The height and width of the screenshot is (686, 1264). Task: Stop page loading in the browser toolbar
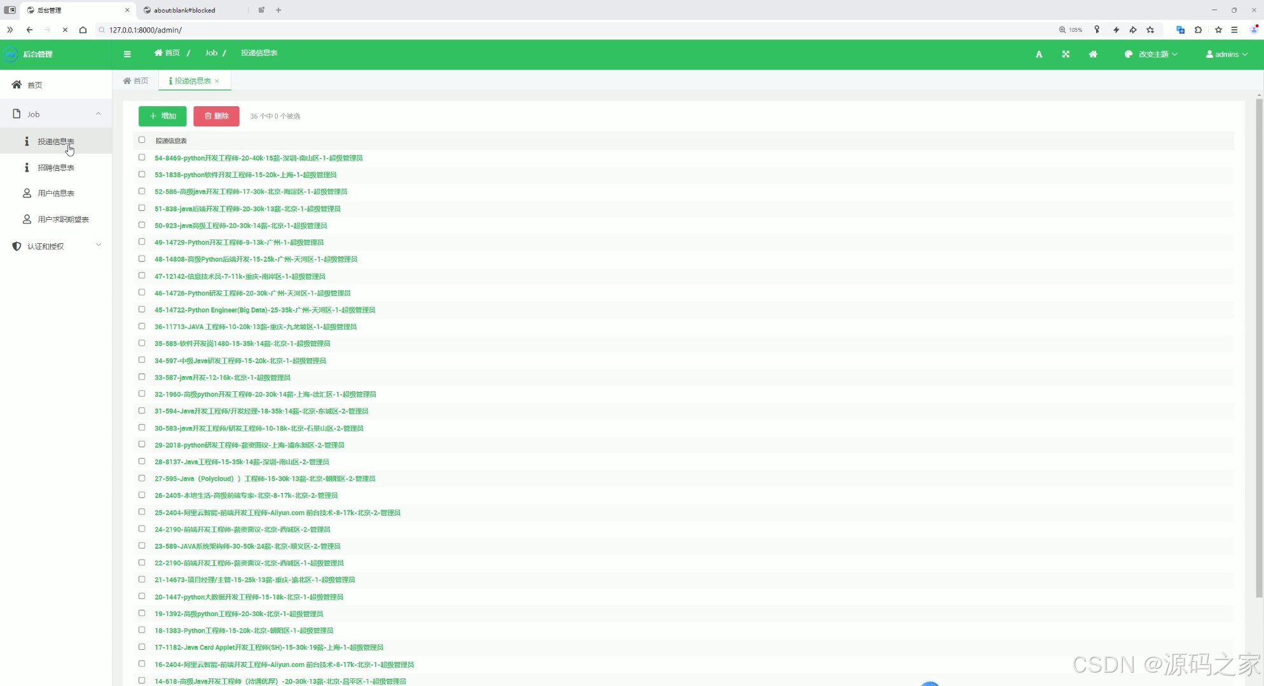(x=65, y=30)
